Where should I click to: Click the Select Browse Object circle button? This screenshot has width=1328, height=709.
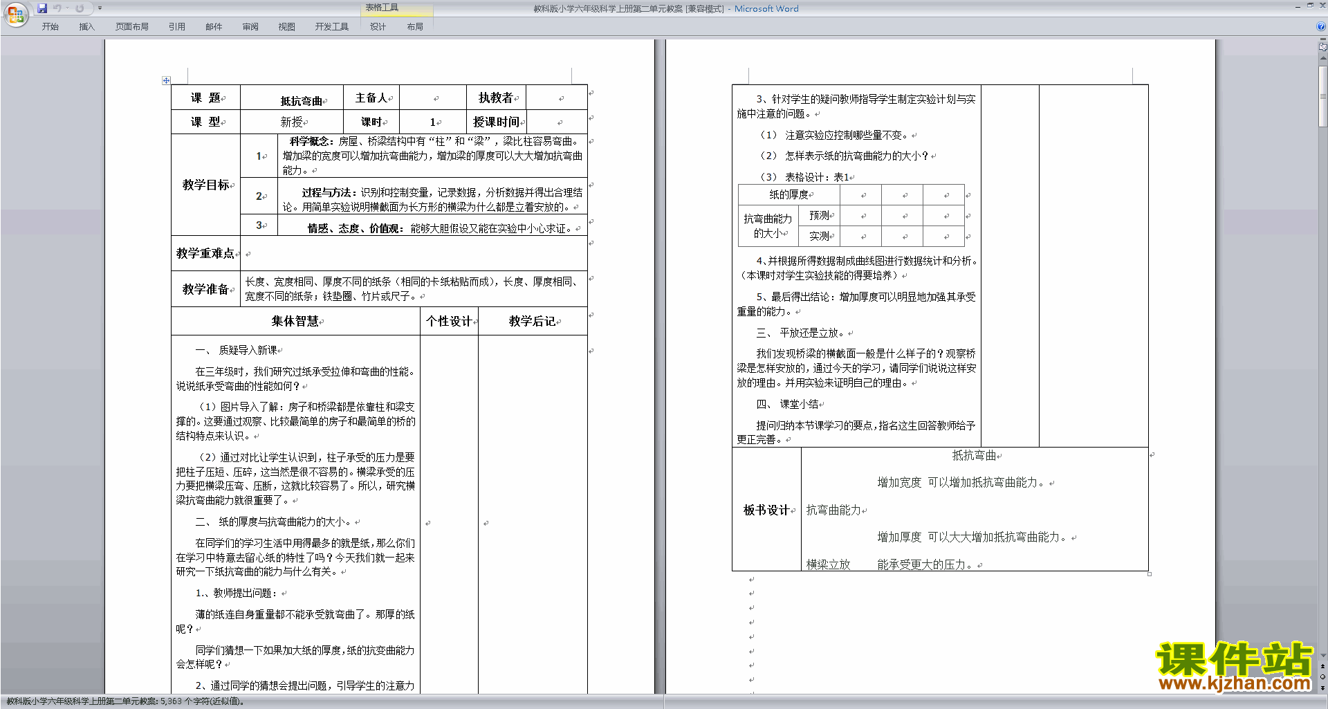1323,677
